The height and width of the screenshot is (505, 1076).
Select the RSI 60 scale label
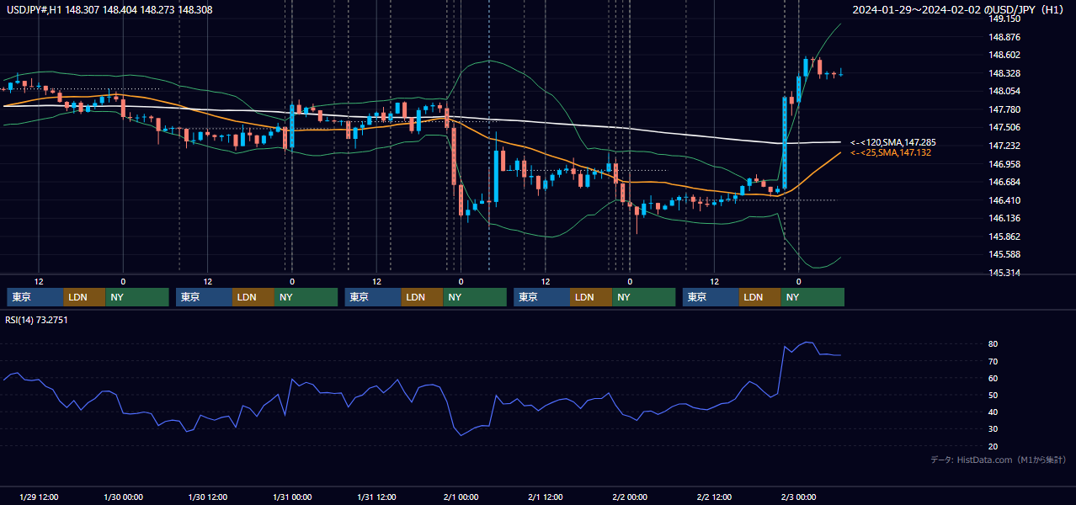[x=993, y=378]
